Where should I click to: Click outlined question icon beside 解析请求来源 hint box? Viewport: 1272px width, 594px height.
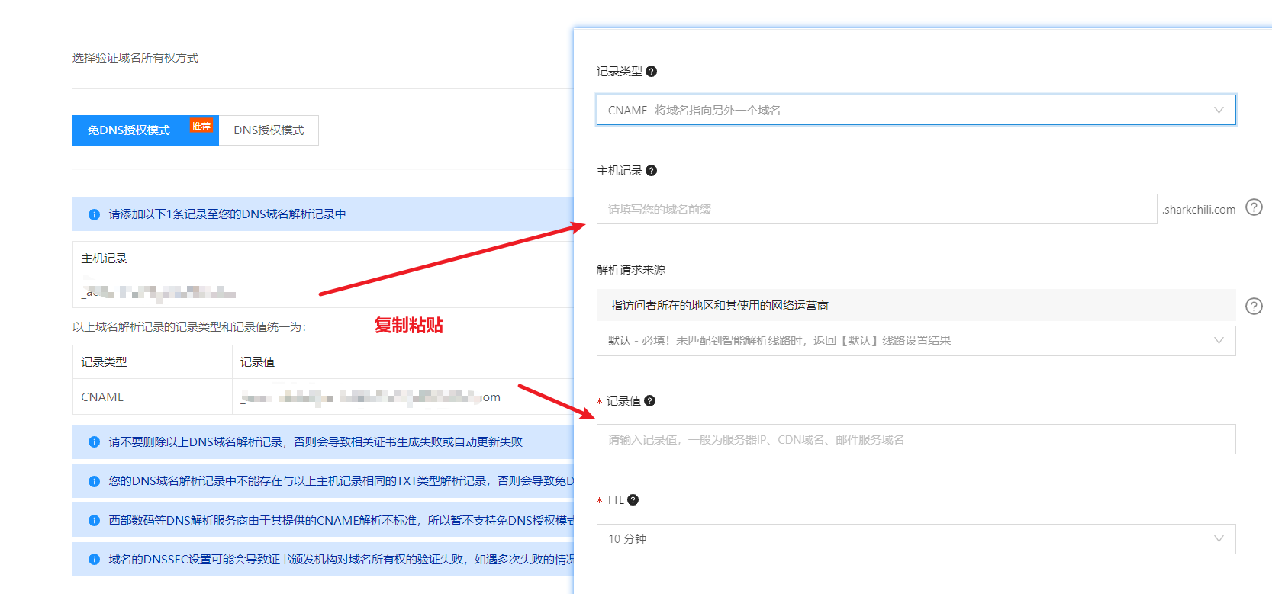[x=1254, y=306]
